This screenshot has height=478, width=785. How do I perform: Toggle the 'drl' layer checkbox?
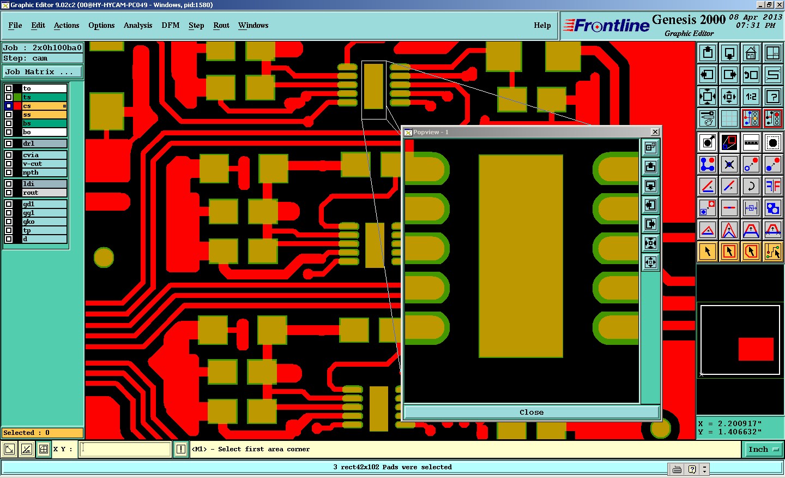pyautogui.click(x=9, y=144)
